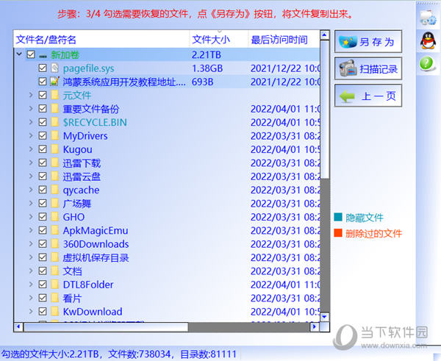This screenshot has width=441, height=361.
Task: Click the QQ penguin icon in sidebar
Action: click(x=428, y=40)
